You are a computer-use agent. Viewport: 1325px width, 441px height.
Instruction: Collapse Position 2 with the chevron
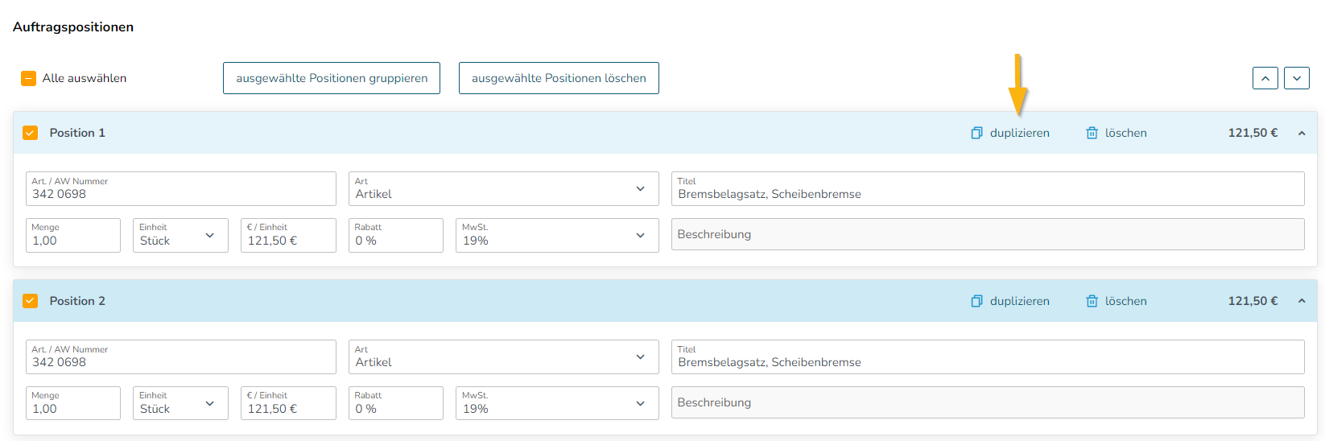(x=1302, y=301)
